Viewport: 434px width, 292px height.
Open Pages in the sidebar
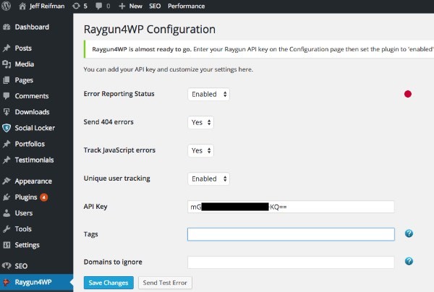24,80
